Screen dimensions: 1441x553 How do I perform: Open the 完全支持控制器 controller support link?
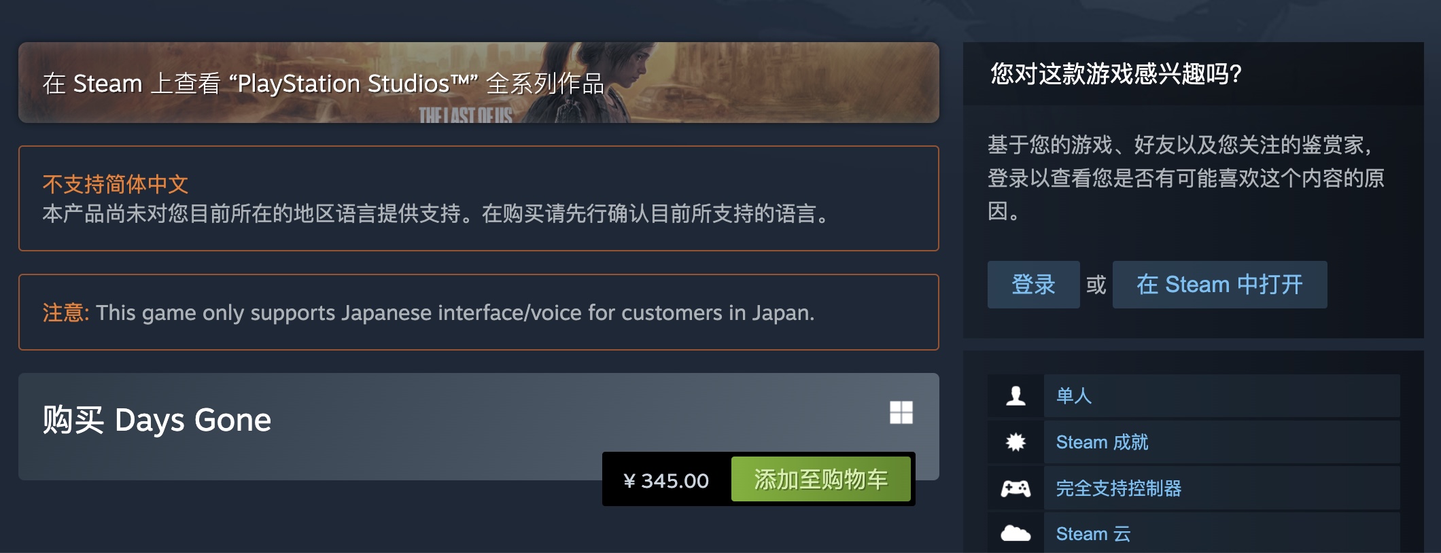click(1119, 488)
